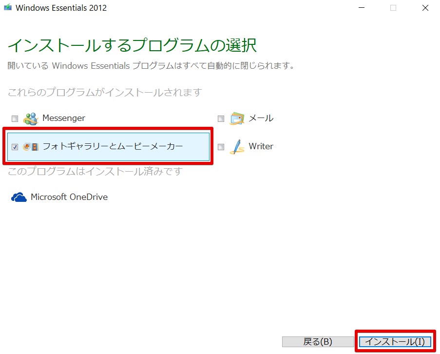This screenshot has height=354, width=440.
Task: Click the インストールするプログラムの選択 heading
Action: [x=132, y=45]
